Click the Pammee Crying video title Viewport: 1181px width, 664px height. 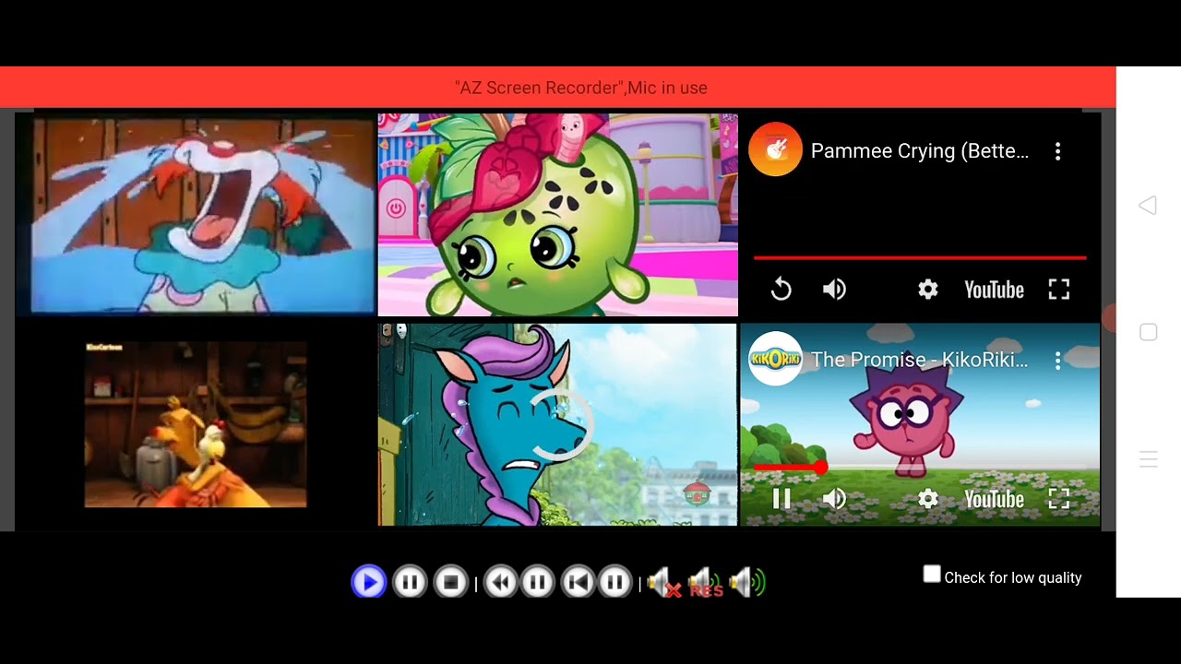click(x=920, y=151)
